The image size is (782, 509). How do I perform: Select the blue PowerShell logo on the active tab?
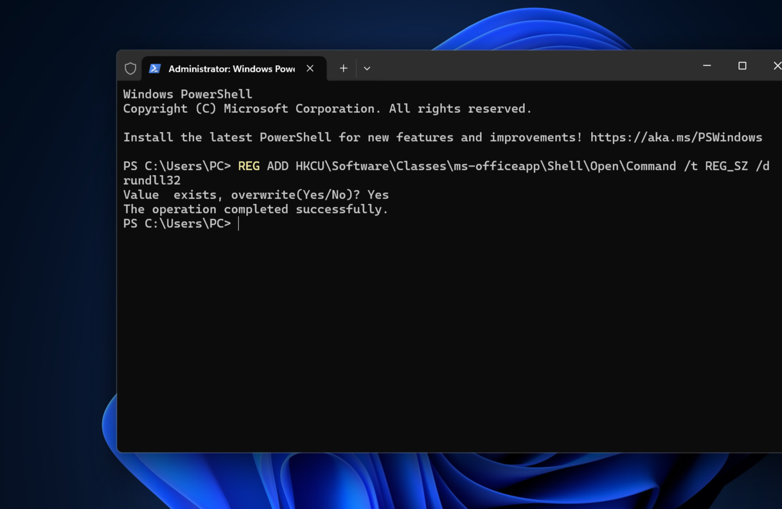[155, 68]
